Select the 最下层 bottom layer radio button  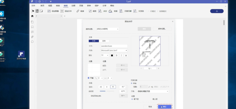pyautogui.click(x=132, y=99)
